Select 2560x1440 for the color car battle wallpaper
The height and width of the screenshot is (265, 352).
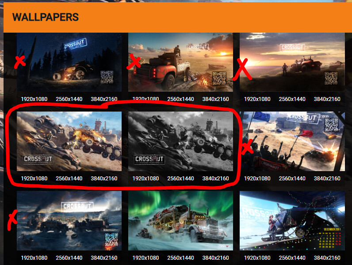(x=69, y=179)
